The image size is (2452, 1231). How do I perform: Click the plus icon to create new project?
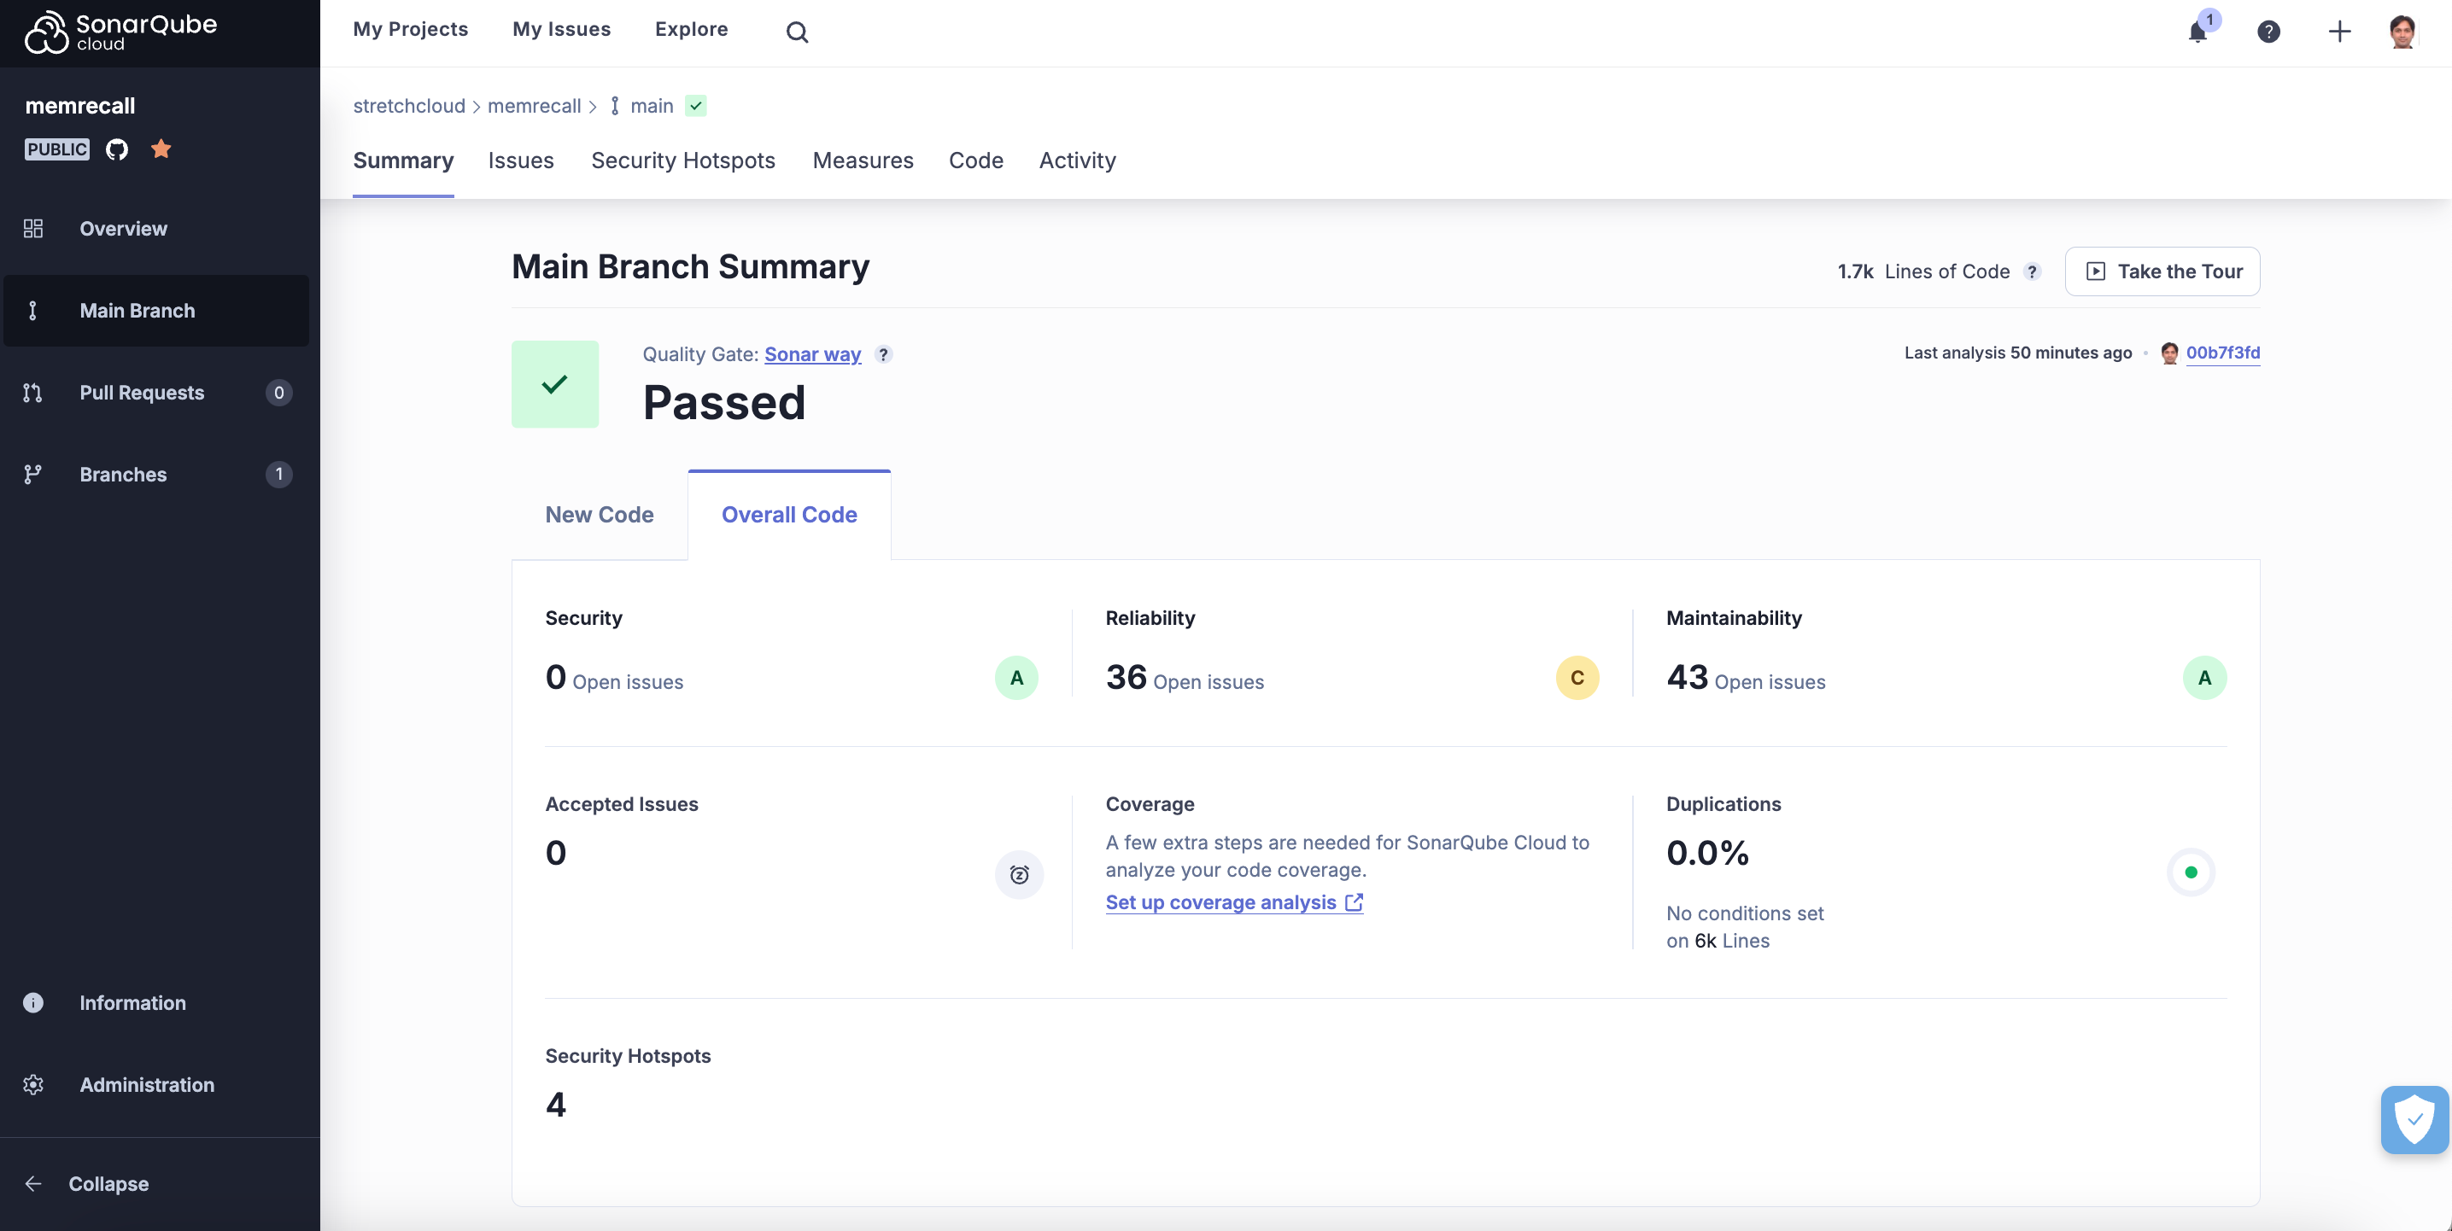[2339, 32]
